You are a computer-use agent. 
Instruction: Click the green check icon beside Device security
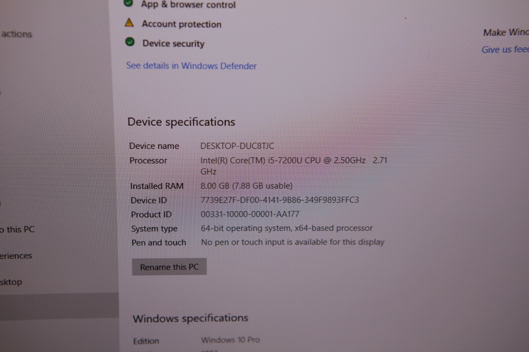point(130,42)
